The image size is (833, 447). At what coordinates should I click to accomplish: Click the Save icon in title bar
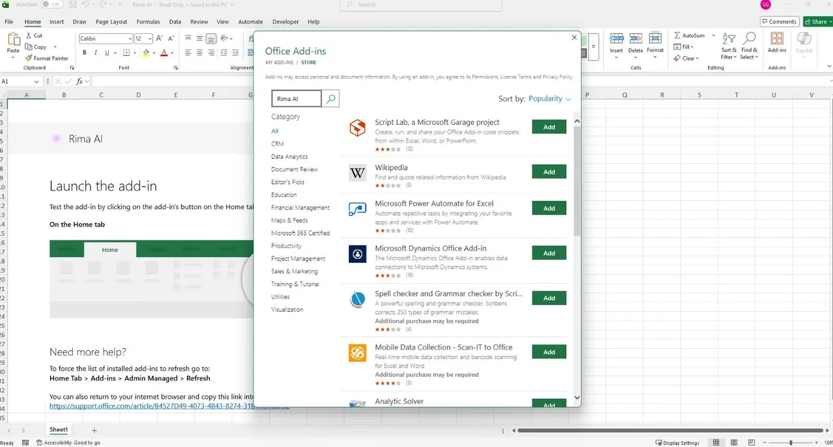click(x=72, y=5)
